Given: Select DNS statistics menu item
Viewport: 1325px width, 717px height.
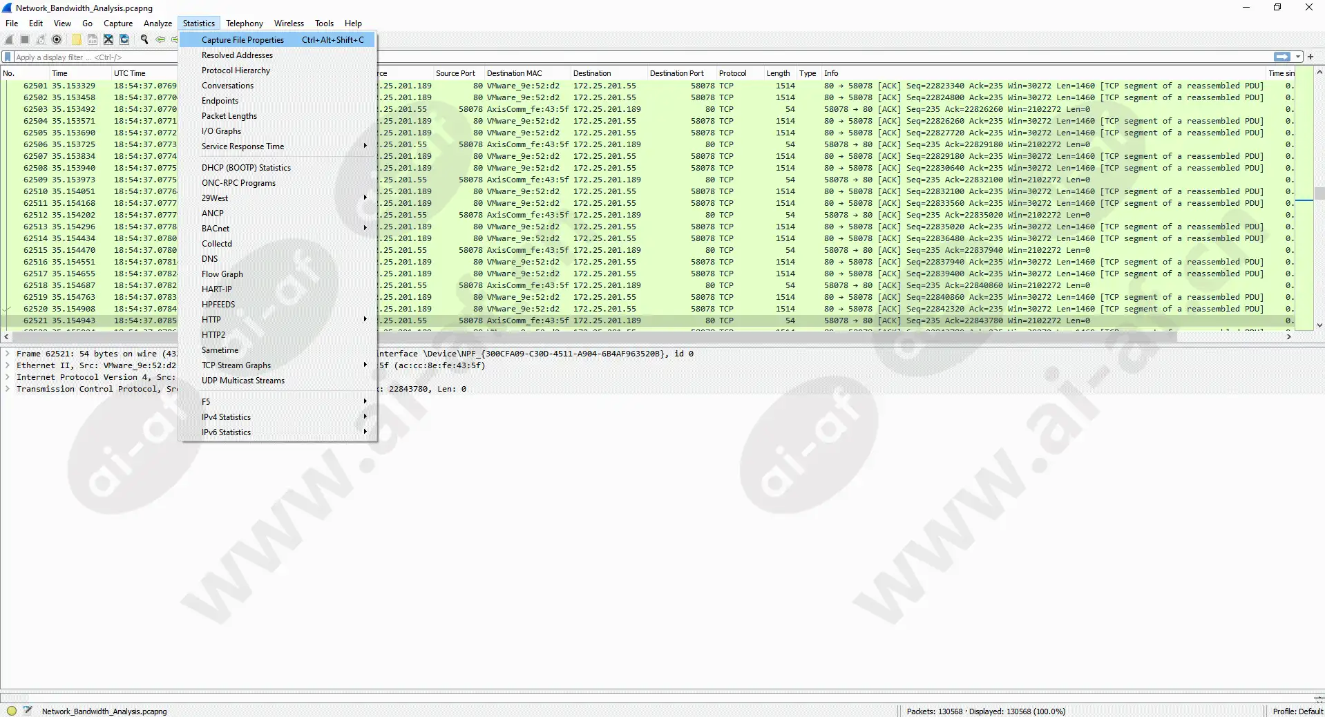Looking at the screenshot, I should [277, 258].
